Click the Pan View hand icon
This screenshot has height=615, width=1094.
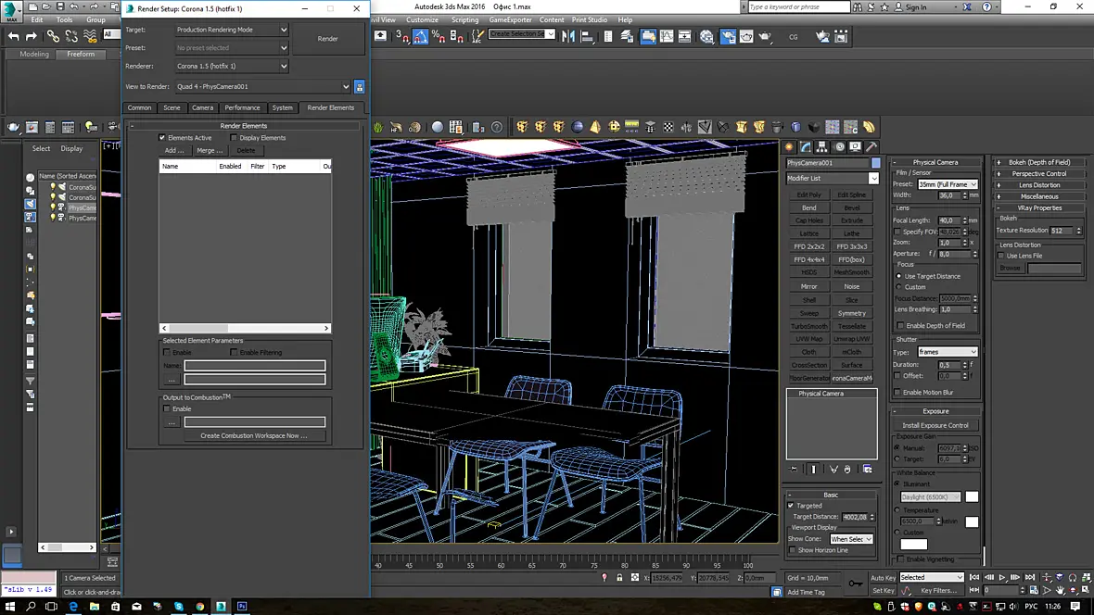click(1061, 590)
